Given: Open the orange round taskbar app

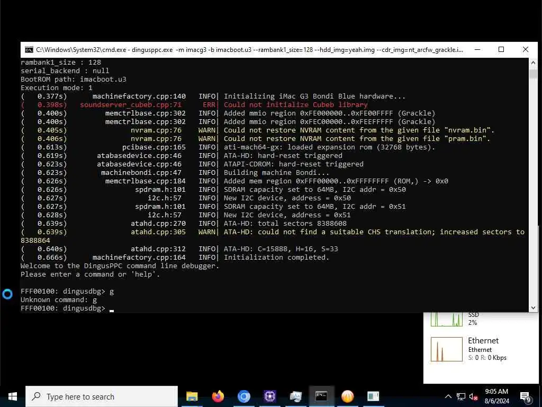Looking at the screenshot, I should click(347, 396).
